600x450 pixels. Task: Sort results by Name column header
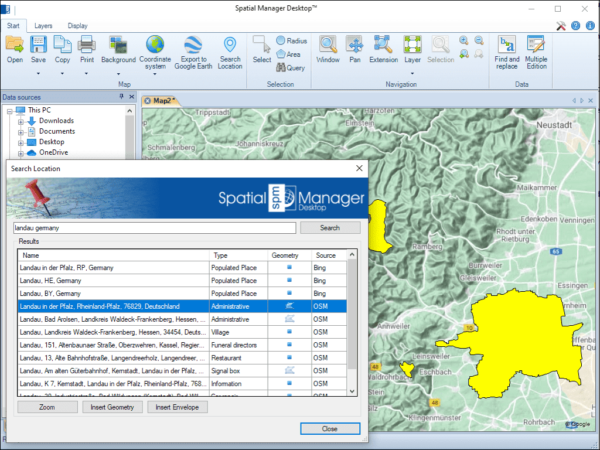[114, 255]
